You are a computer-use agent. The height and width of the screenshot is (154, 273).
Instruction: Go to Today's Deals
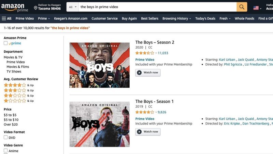tap(205, 18)
